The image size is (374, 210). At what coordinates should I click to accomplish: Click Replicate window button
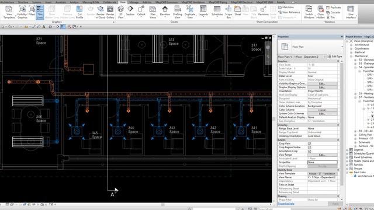pos(334,8)
